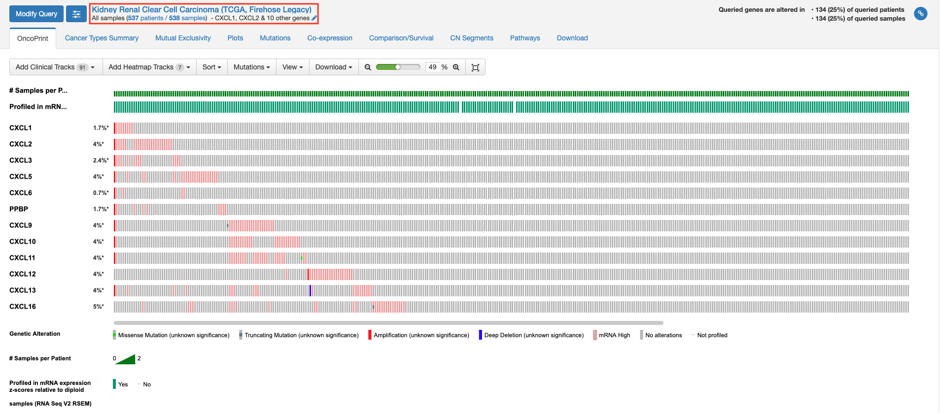Open Pathways tab

tap(525, 38)
